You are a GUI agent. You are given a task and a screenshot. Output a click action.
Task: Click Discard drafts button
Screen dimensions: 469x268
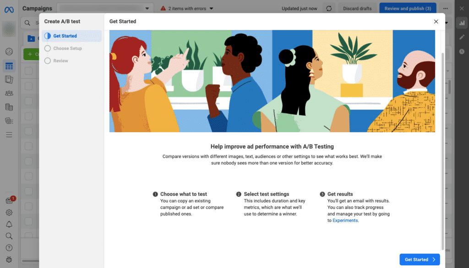[x=357, y=8]
